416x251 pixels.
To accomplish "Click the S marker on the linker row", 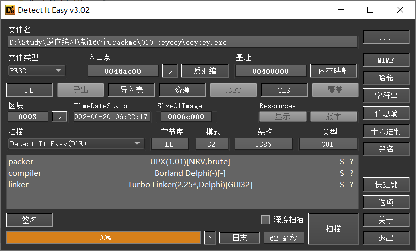I will pyautogui.click(x=342, y=185).
